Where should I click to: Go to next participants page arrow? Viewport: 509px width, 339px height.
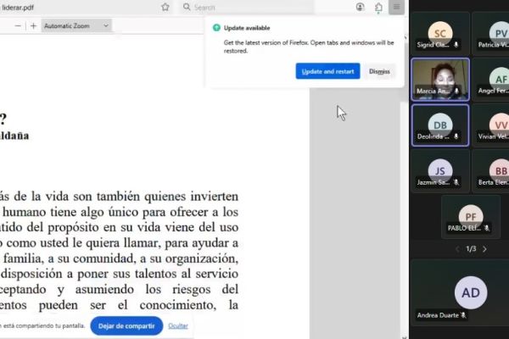[x=485, y=249]
